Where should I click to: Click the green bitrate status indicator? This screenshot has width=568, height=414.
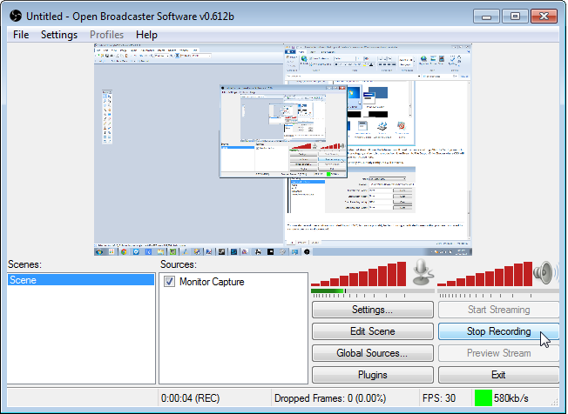pos(483,398)
